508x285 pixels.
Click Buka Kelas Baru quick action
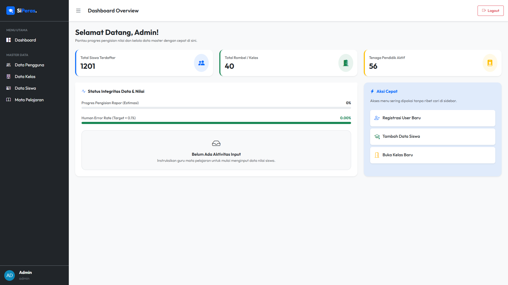[x=433, y=155]
